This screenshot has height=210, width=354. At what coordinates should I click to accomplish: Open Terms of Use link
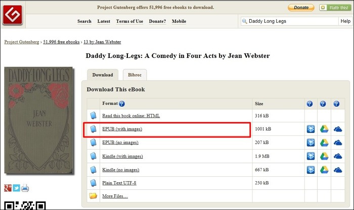[129, 21]
